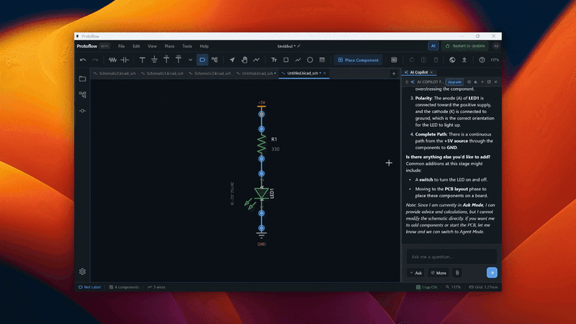Click the globe icon in toolbar

452,60
